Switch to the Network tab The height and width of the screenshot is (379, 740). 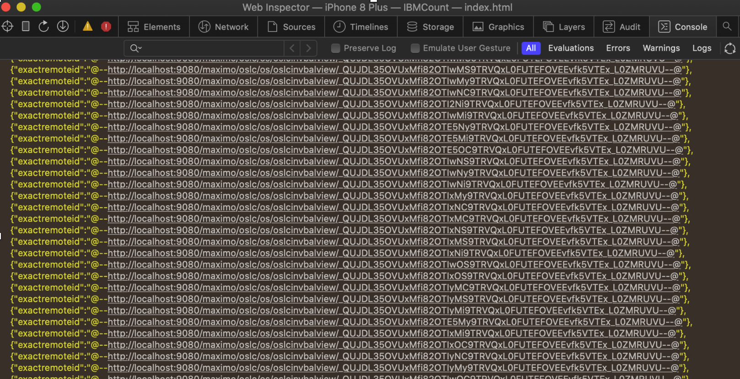tap(224, 27)
